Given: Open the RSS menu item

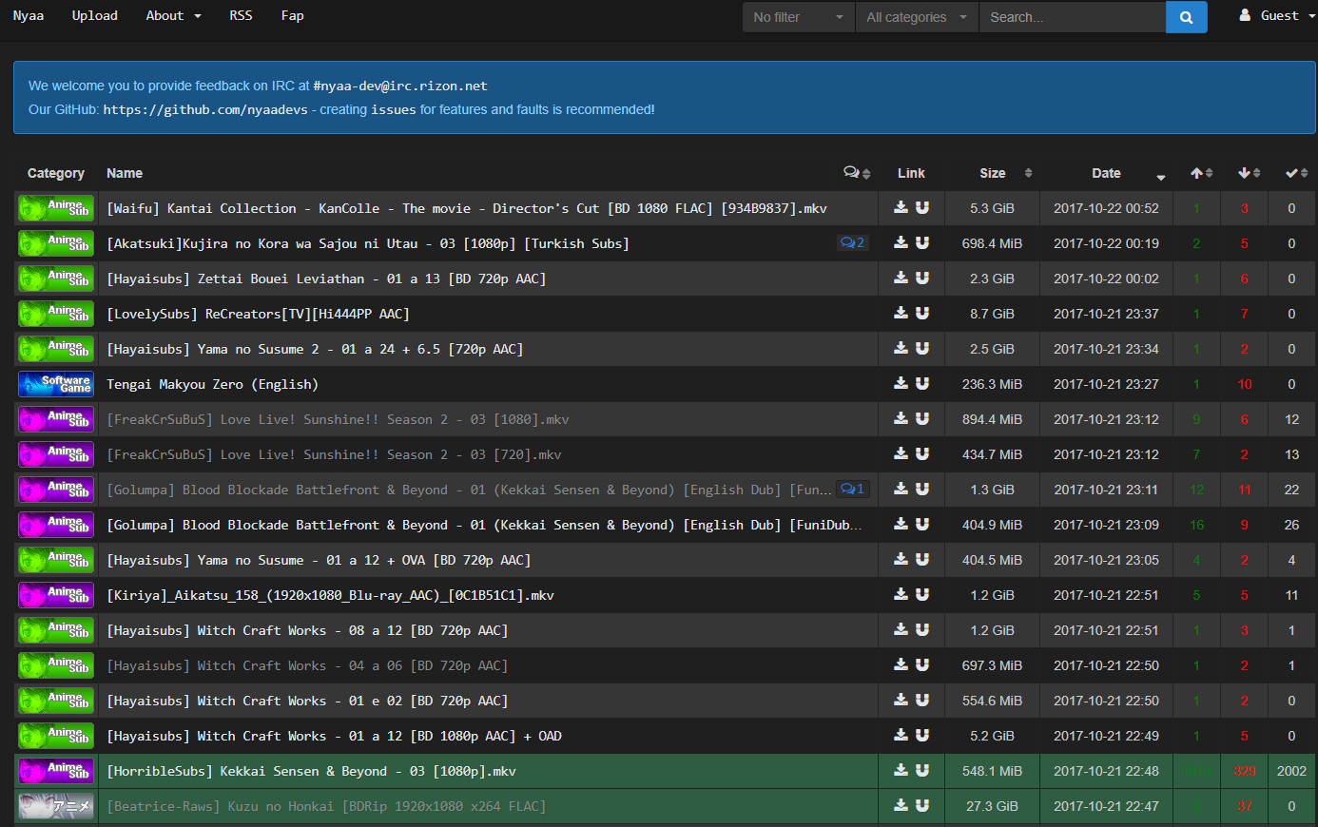Looking at the screenshot, I should click(x=241, y=15).
